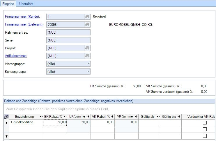Tick the new row Verdeckter VK-Rabatt checkbox
Viewport: 216px width, 141px height.
(205, 136)
